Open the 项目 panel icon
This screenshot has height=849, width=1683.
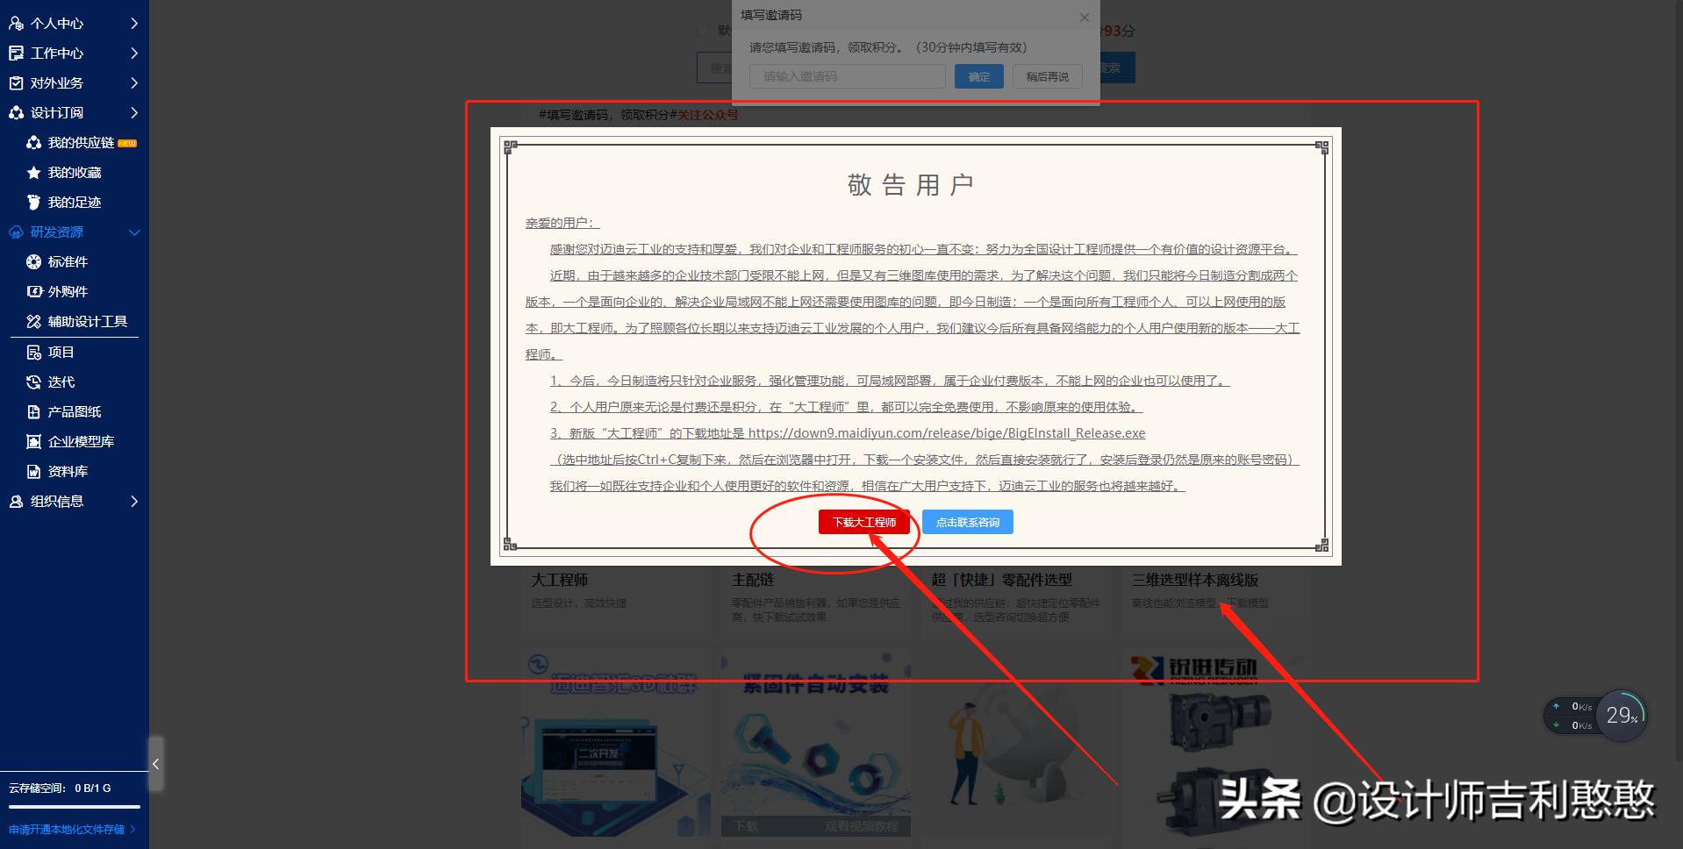tap(32, 352)
